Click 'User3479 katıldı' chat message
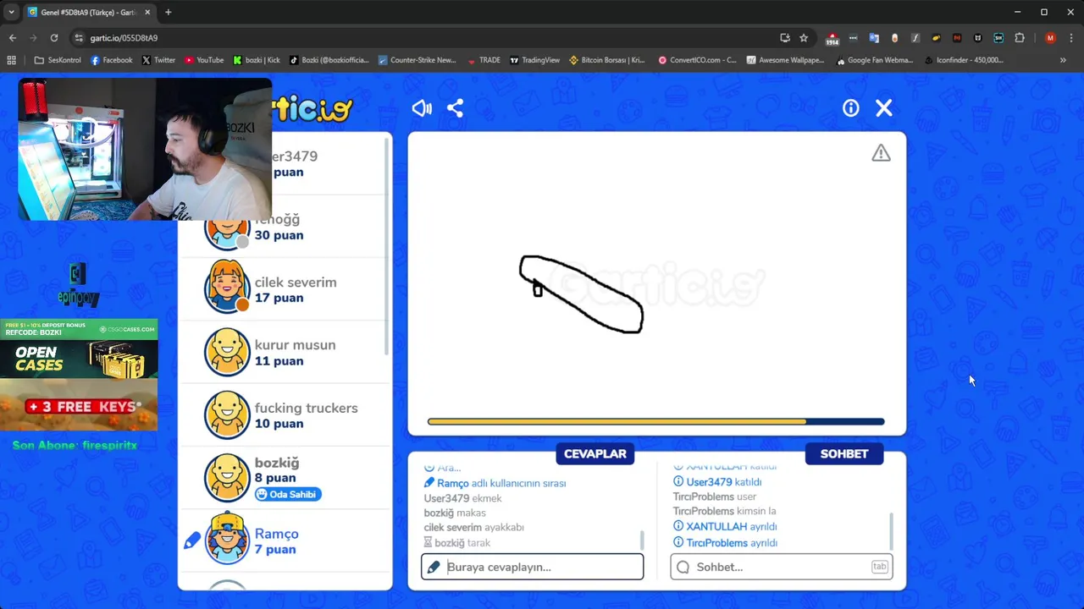 tap(723, 482)
